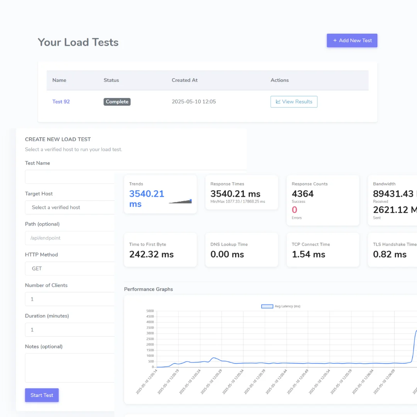Toggle the Avg Latency (ms) legend swatch
The image size is (417, 417).
[x=267, y=306]
